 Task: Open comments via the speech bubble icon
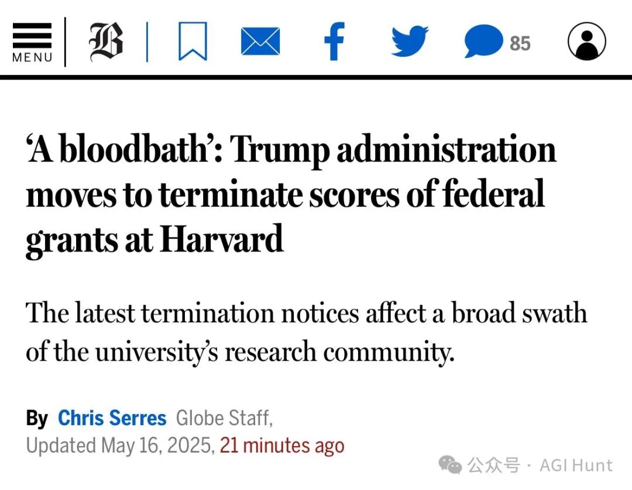tap(483, 41)
